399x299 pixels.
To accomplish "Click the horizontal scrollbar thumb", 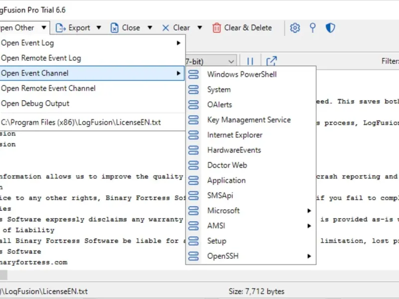I will click(3, 275).
